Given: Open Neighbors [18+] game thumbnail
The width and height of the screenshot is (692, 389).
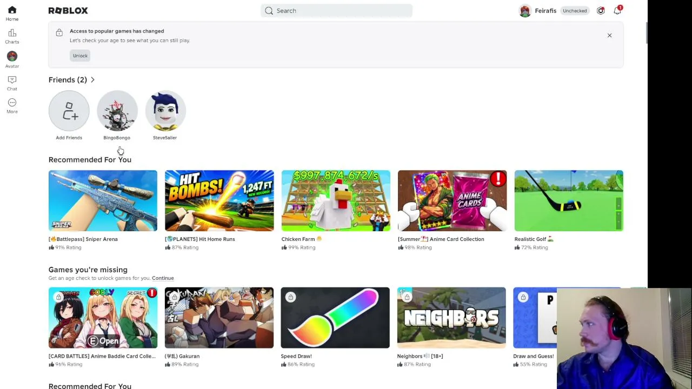Looking at the screenshot, I should coord(451,318).
